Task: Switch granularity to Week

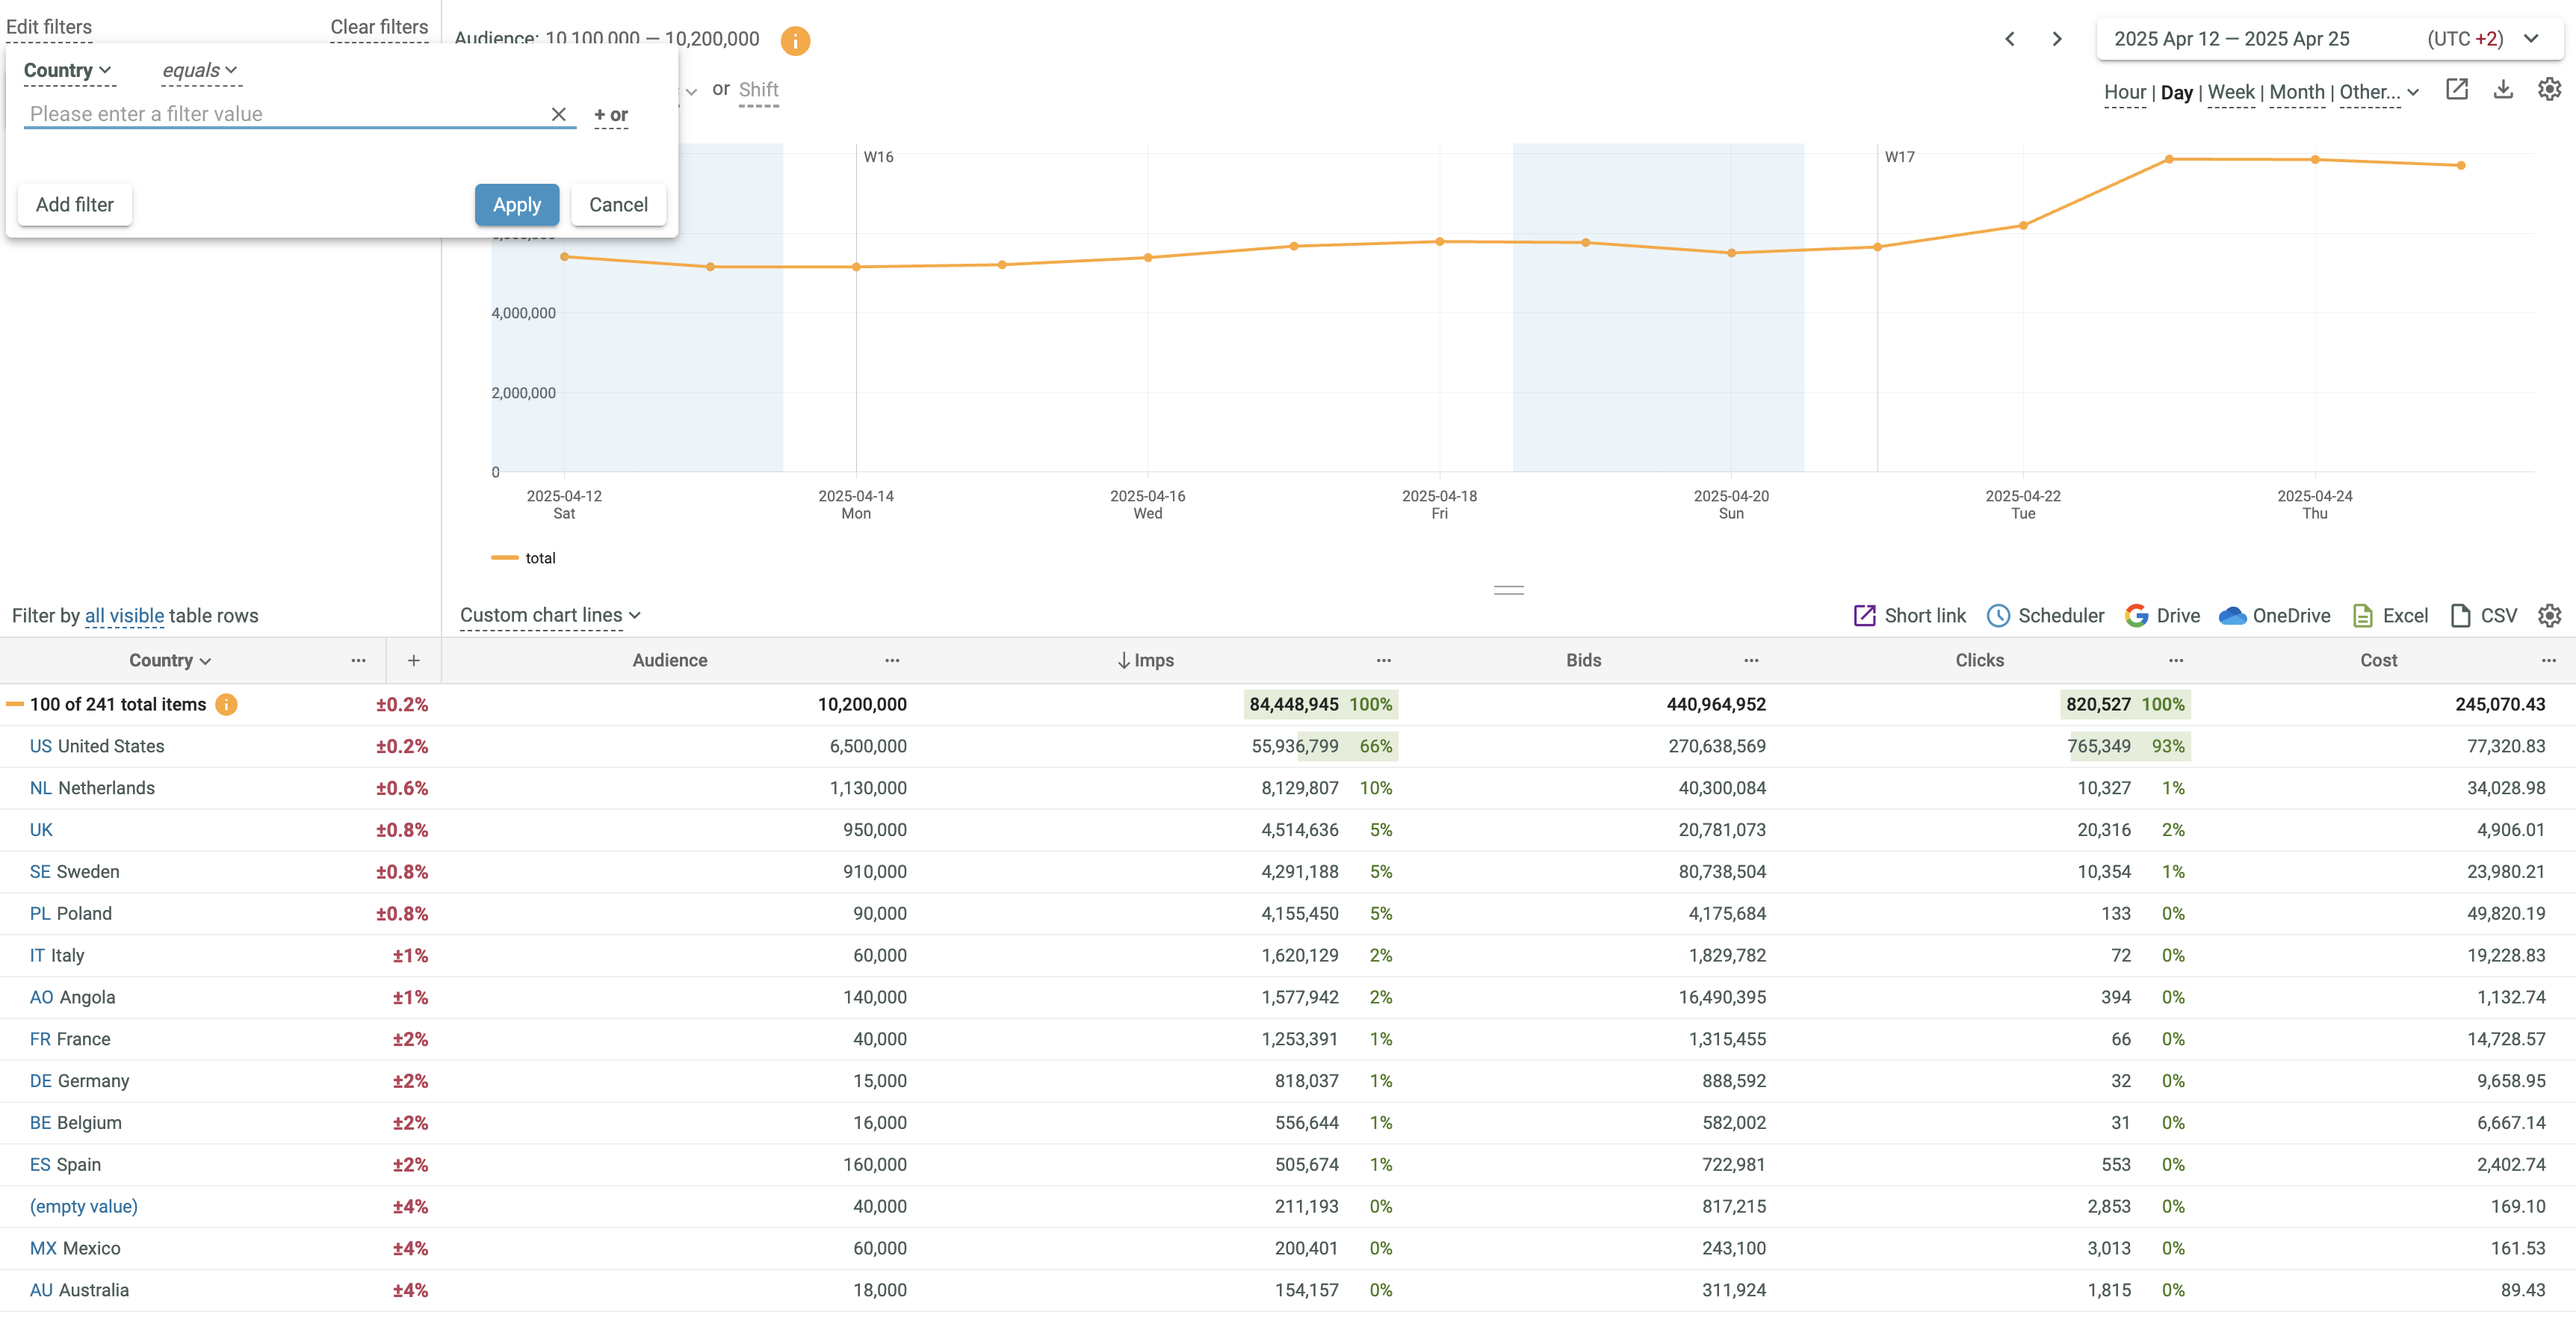Action: click(2230, 92)
